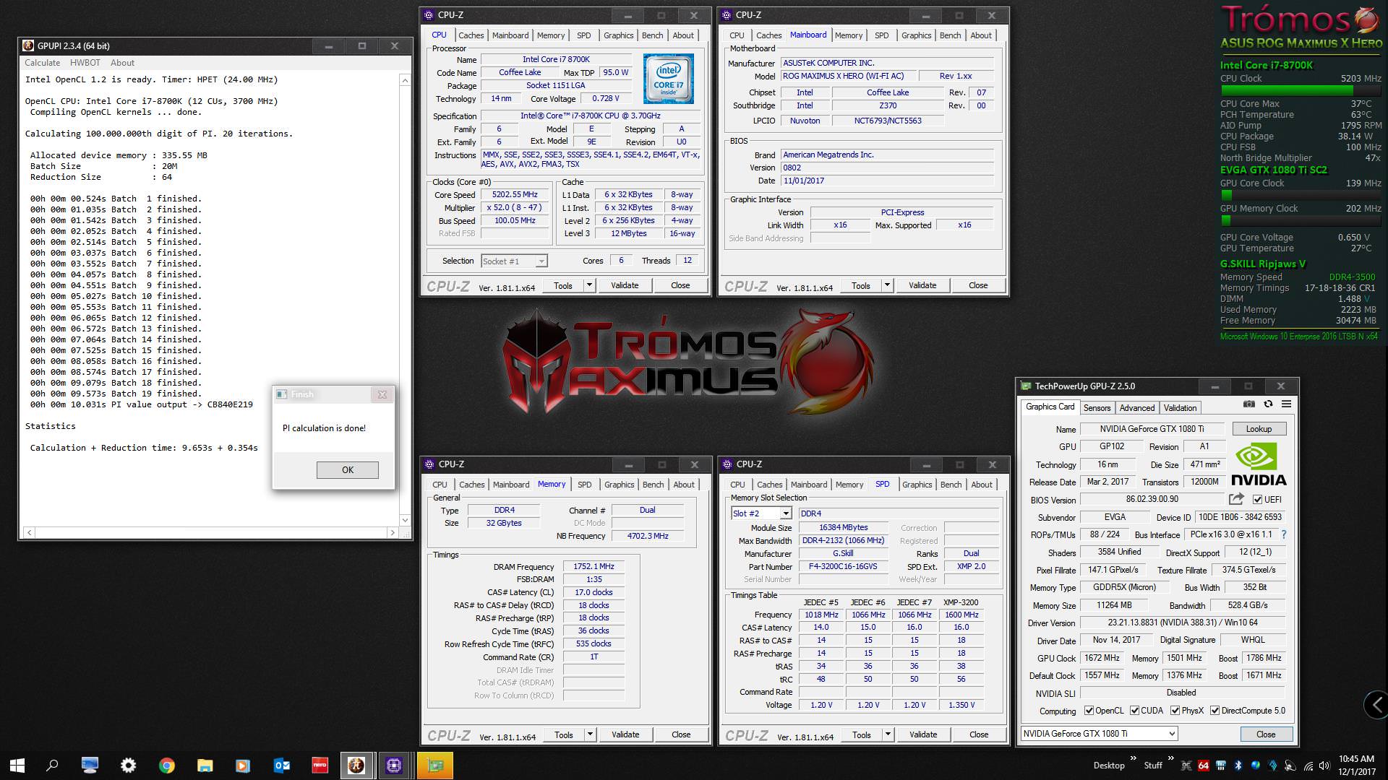The image size is (1388, 780).
Task: Click the wireless network tray icon
Action: pos(1307,766)
